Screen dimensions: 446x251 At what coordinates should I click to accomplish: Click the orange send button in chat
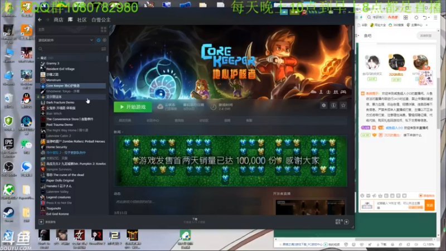point(429,205)
